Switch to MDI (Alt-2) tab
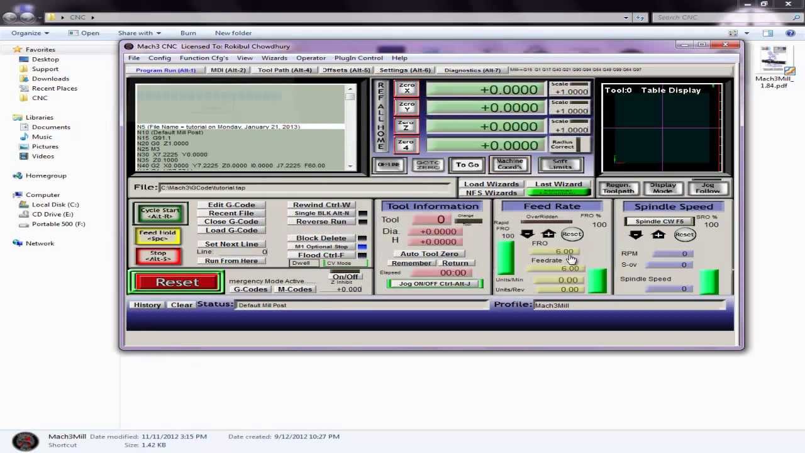 click(x=228, y=70)
